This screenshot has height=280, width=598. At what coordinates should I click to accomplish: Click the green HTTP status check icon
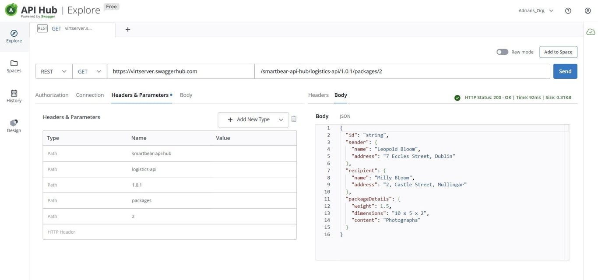pyautogui.click(x=457, y=98)
